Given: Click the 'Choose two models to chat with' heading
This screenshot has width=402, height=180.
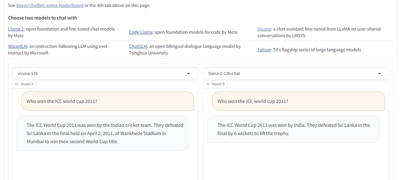Looking at the screenshot, I should (43, 18).
